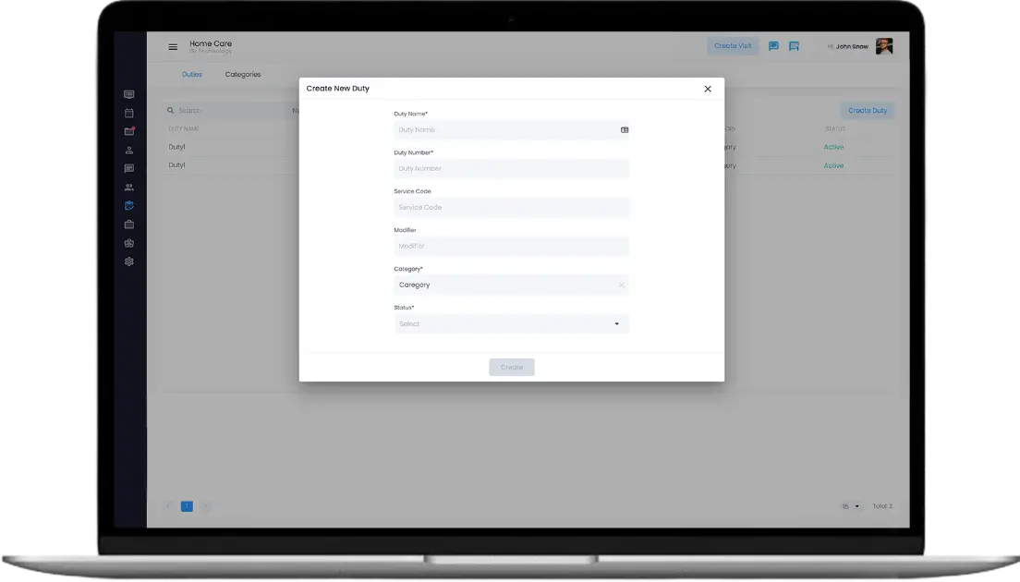This screenshot has width=1020, height=582.
Task: Click the card icon inside Duty Name field
Action: (x=625, y=130)
